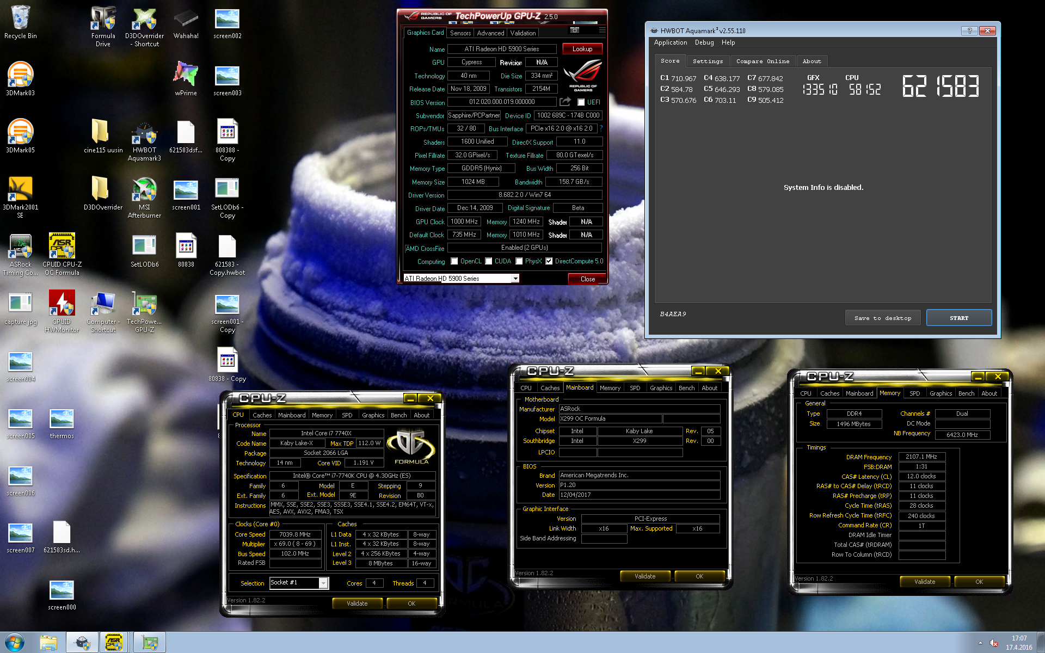Click the Aquamark total score 621583
The height and width of the screenshot is (653, 1045).
941,87
